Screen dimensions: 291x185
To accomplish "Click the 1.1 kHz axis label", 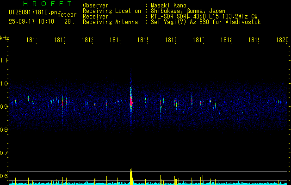I will tap(4, 61).
